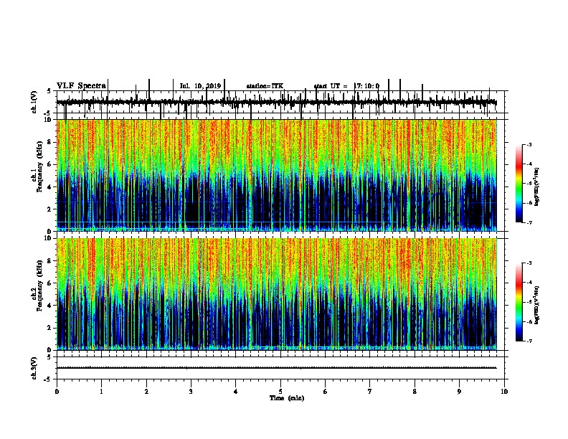Click the time axis tick label "7"
The width and height of the screenshot is (568, 439).
coord(370,392)
